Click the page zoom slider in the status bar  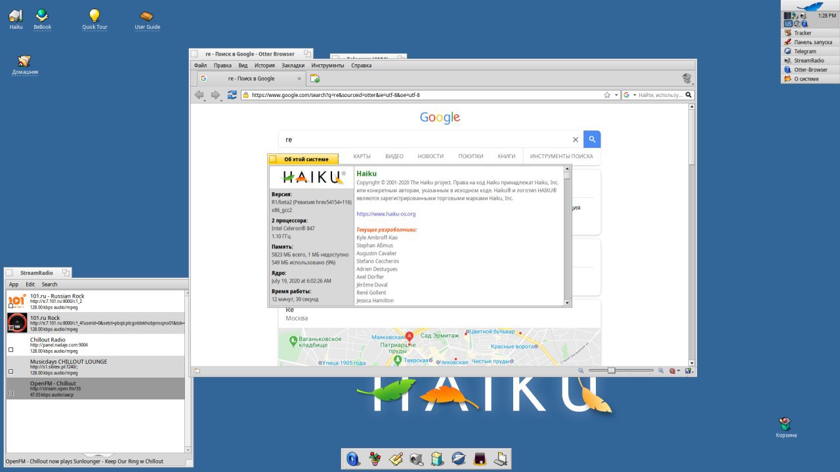pyautogui.click(x=620, y=371)
